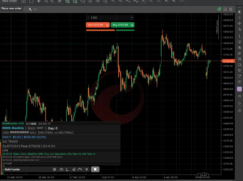Image resolution: width=243 pixels, height=181 pixels.
Task: Click the red crossed-box icon above chart
Action: (x=225, y=9)
